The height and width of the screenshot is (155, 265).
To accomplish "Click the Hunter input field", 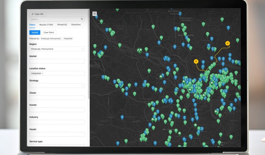I will click(57, 110).
